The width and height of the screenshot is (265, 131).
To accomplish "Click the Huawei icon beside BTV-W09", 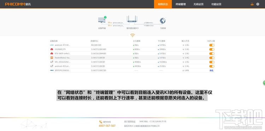I will coord(52,54).
